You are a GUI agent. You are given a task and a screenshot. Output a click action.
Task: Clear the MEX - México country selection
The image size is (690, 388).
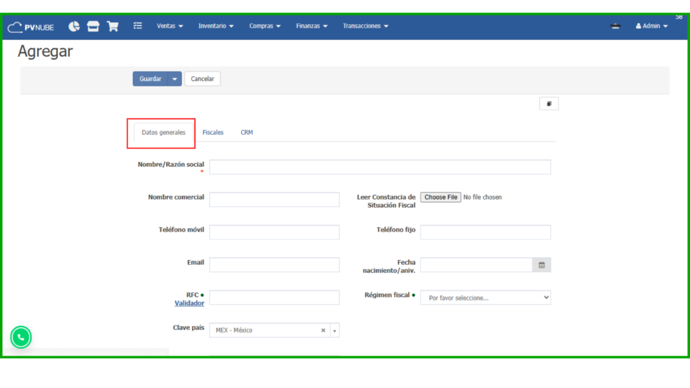pyautogui.click(x=323, y=330)
